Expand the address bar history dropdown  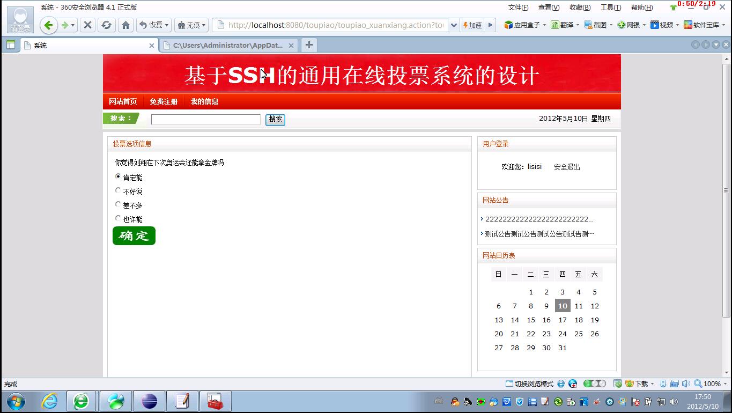pos(454,25)
